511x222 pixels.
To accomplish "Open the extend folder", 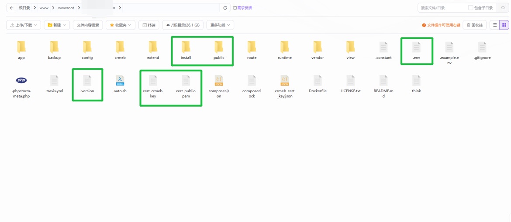I will 153,47.
